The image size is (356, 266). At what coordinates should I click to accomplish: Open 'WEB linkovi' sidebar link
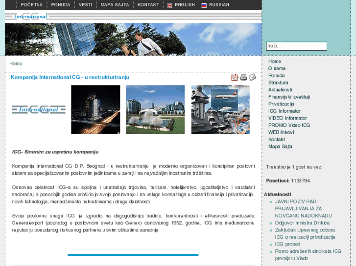281,132
